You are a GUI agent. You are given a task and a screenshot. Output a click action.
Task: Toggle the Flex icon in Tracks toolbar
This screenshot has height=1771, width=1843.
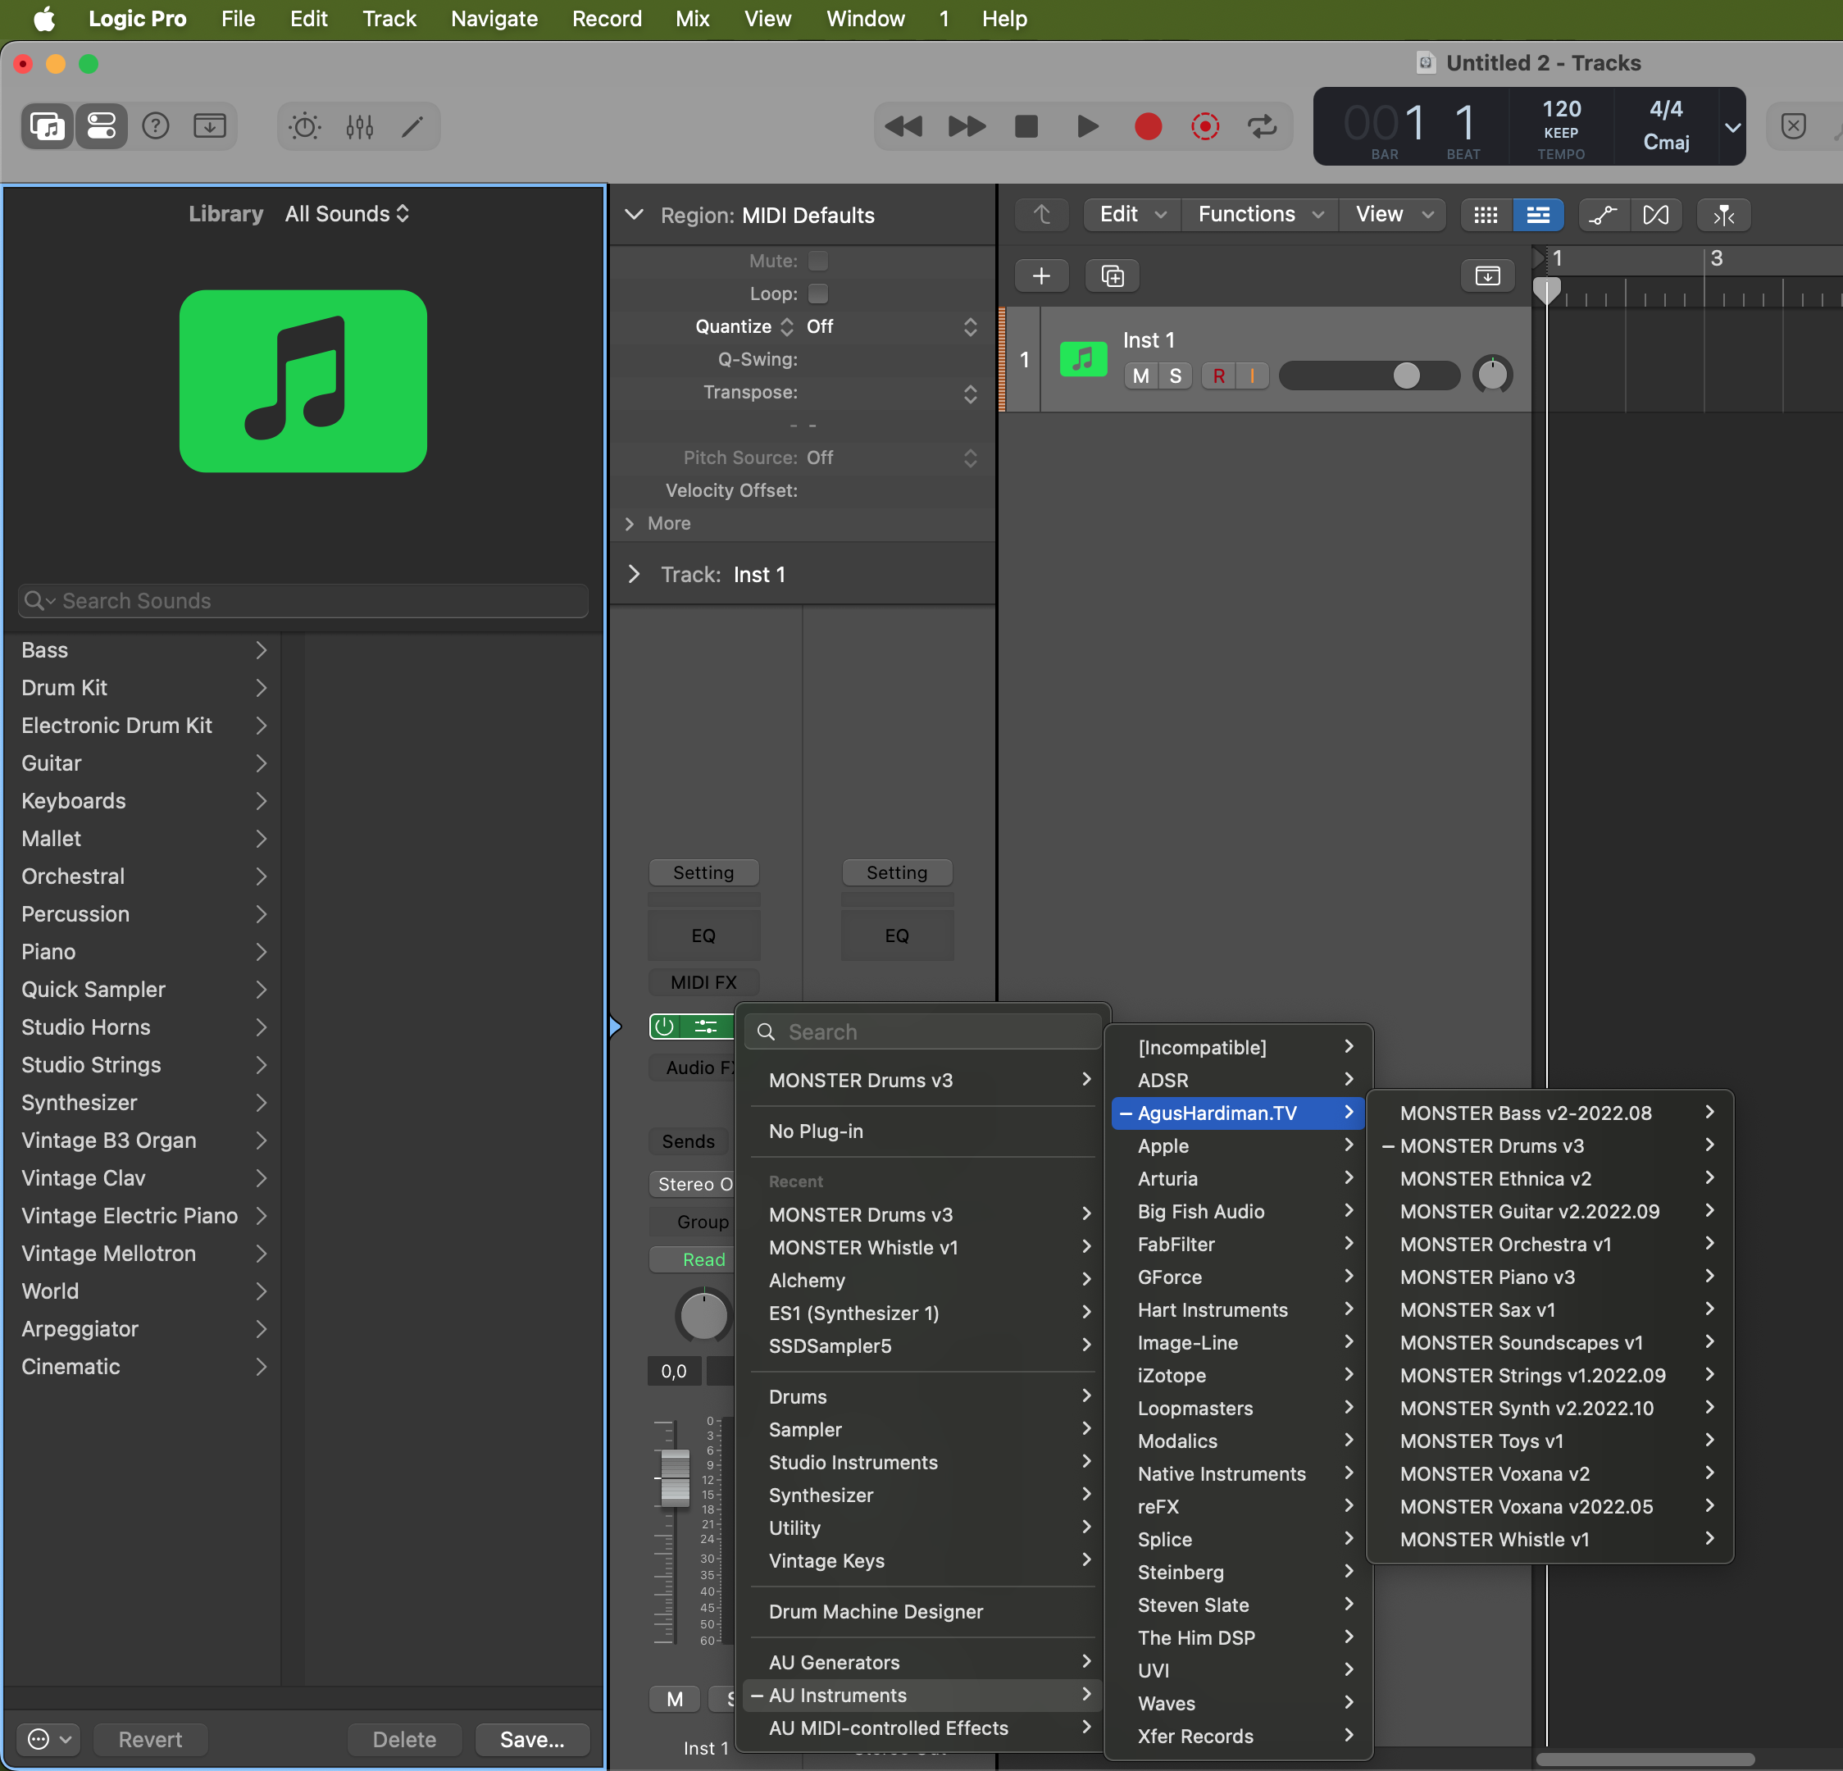click(x=1656, y=215)
